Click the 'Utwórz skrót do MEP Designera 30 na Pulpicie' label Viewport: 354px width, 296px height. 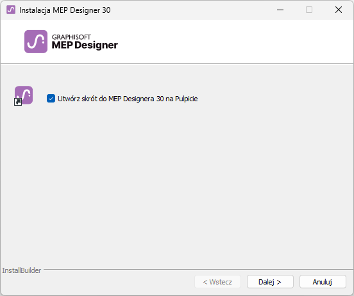point(128,99)
